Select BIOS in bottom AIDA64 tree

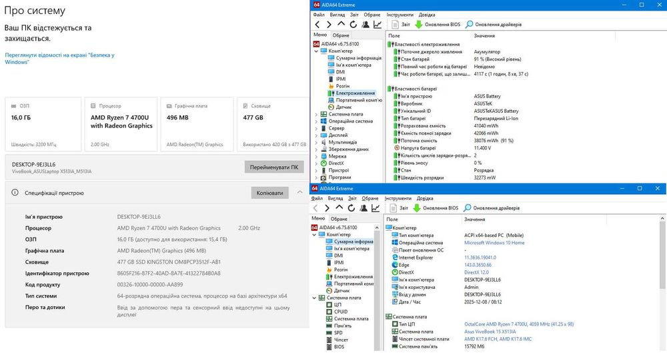tap(339, 347)
